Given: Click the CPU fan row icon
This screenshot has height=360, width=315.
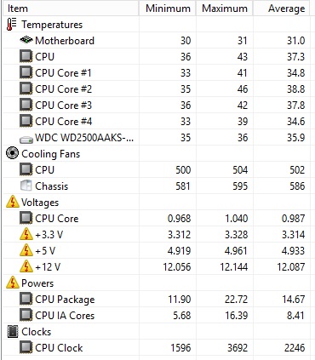Looking at the screenshot, I should 26,169.
